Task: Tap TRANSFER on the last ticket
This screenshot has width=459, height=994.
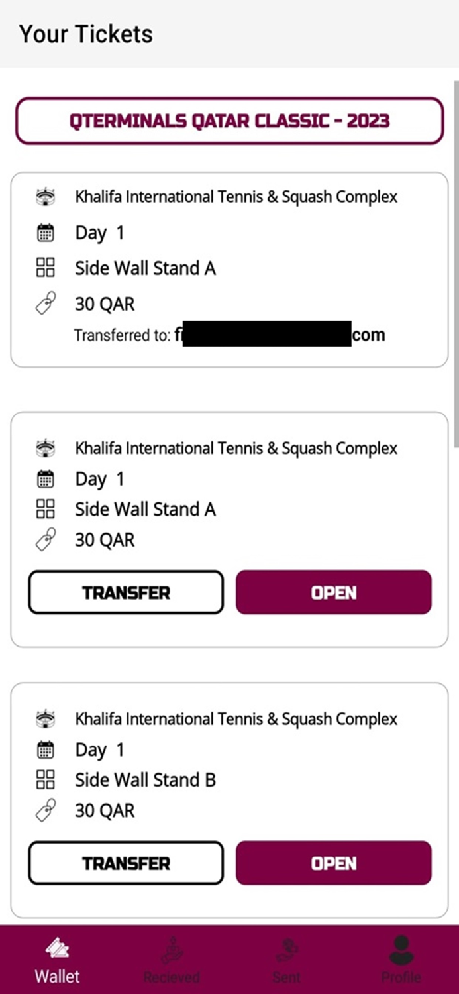Action: [x=125, y=863]
